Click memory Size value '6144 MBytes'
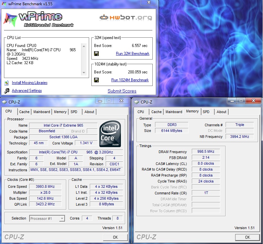The height and width of the screenshot is (244, 263). tap(172, 131)
